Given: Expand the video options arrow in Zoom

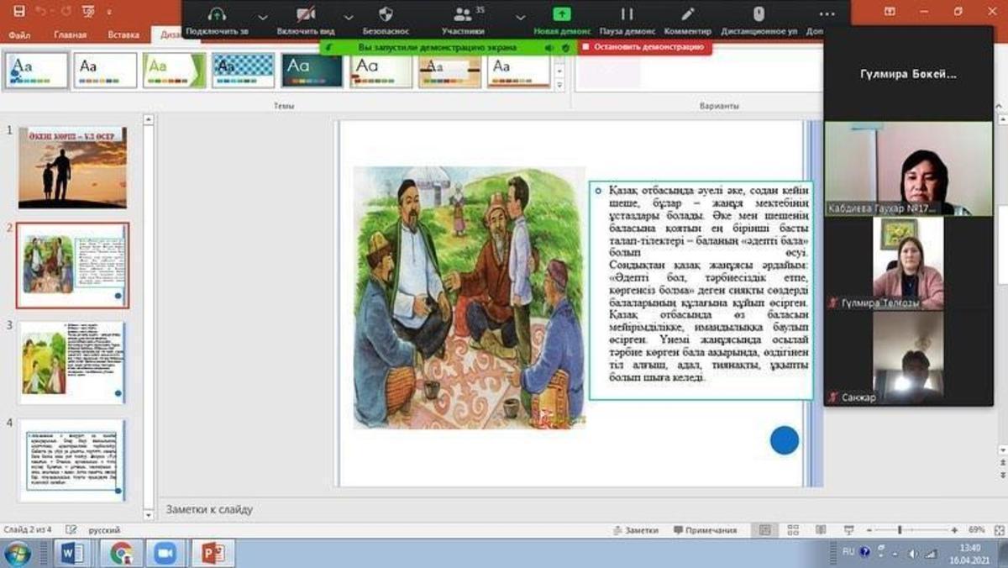Looking at the screenshot, I should (x=349, y=17).
